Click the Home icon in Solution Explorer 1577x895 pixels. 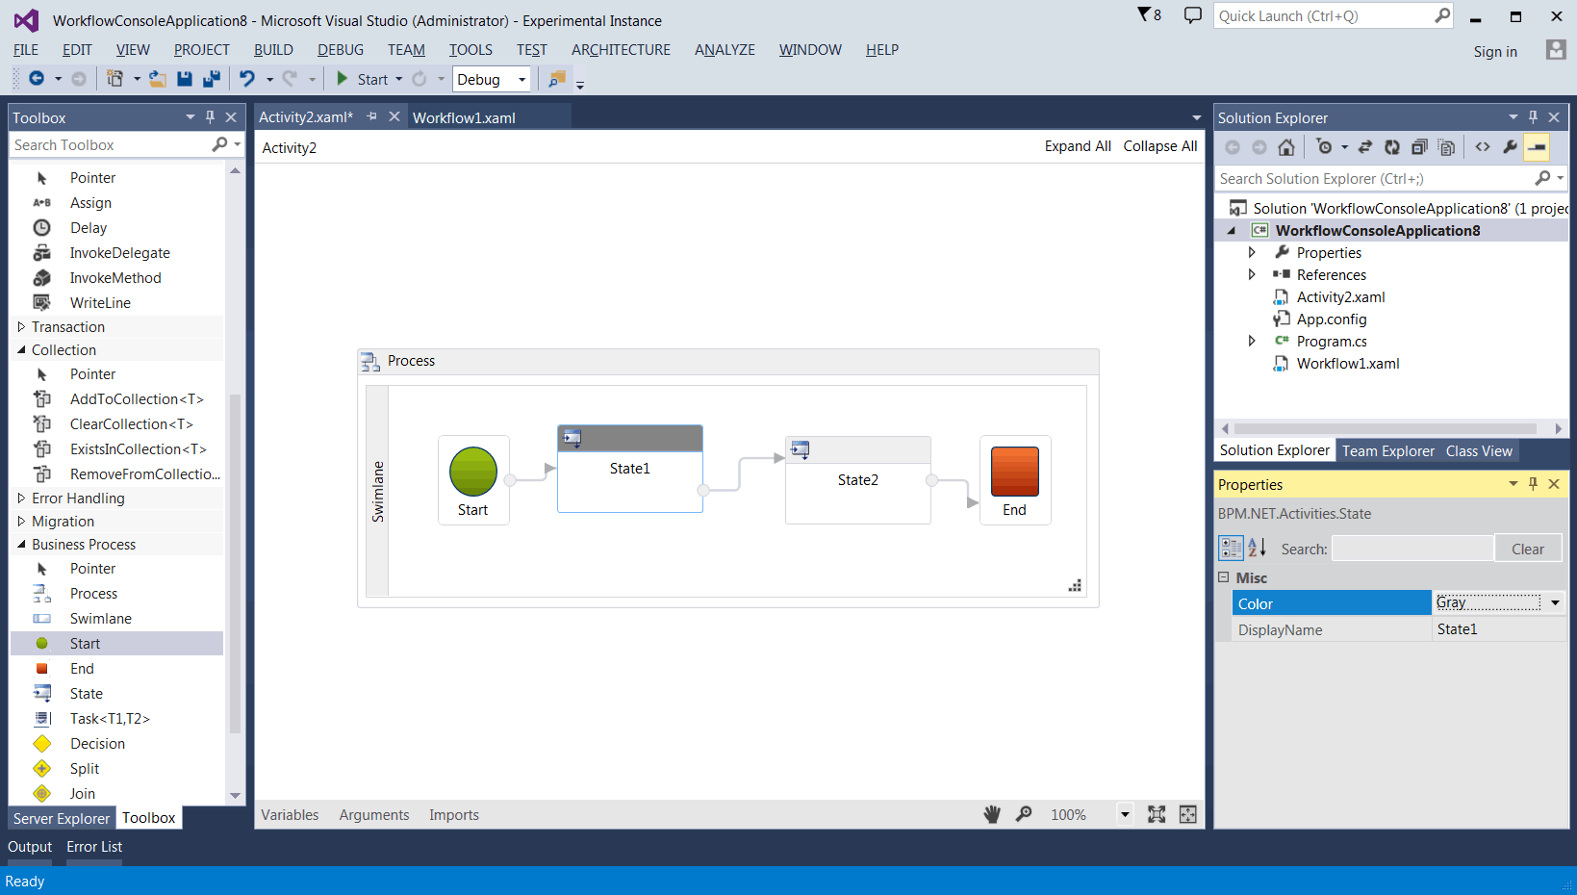pyautogui.click(x=1286, y=147)
